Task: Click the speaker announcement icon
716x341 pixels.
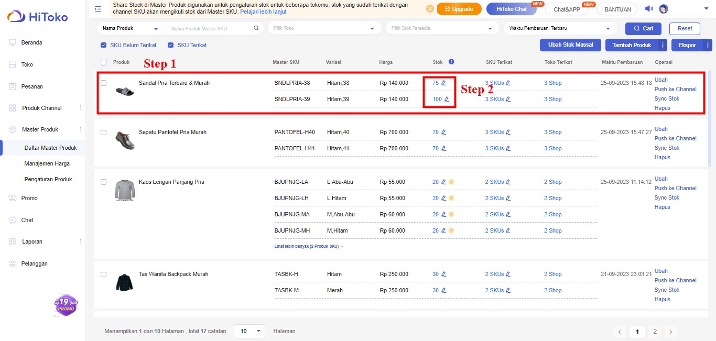Action: pyautogui.click(x=649, y=8)
